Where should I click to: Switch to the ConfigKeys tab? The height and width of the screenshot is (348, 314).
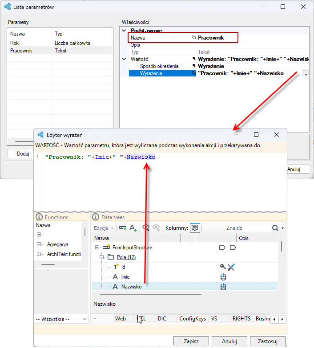(193, 319)
